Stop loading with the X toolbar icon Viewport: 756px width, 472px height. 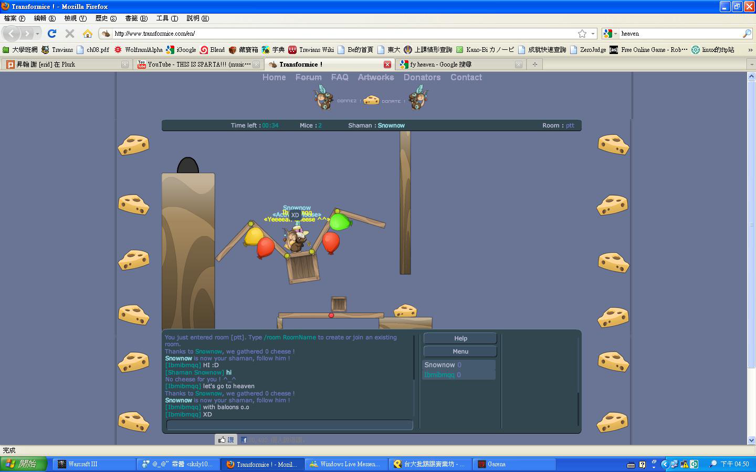point(69,34)
